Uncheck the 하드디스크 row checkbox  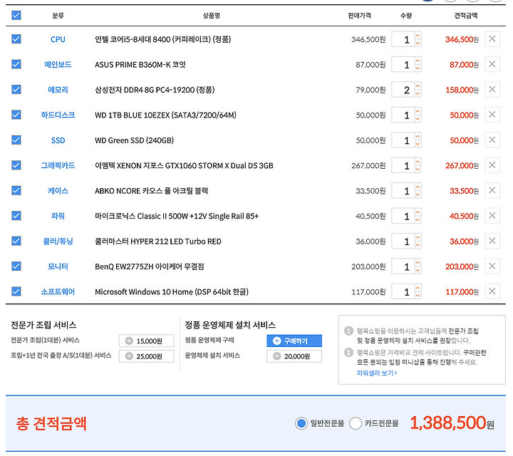tap(16, 115)
